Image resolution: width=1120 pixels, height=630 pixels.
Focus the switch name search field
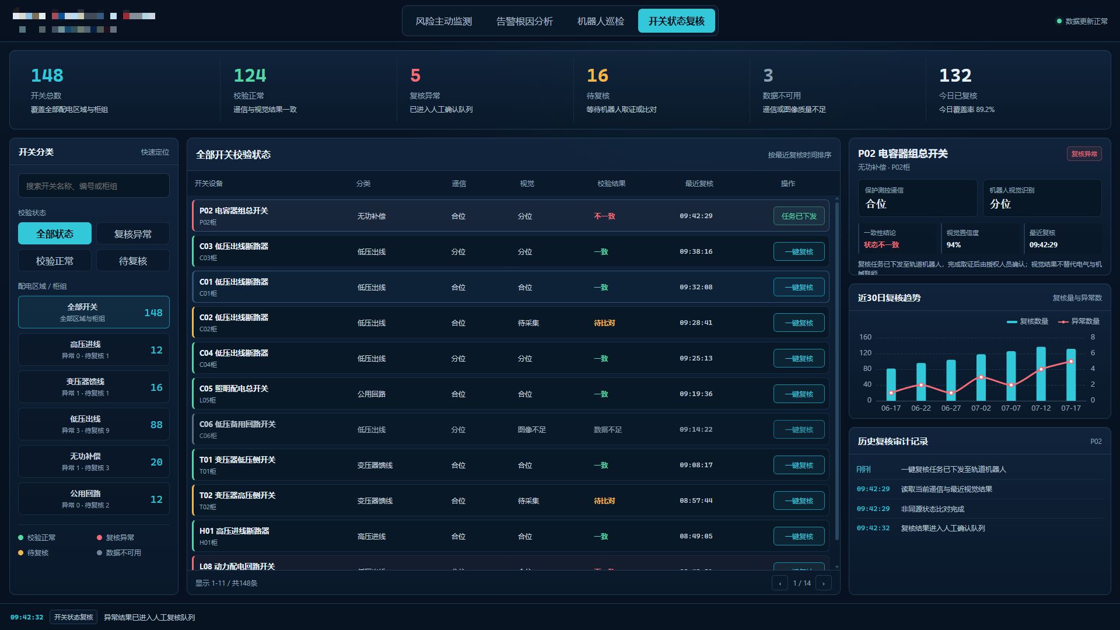(x=94, y=185)
